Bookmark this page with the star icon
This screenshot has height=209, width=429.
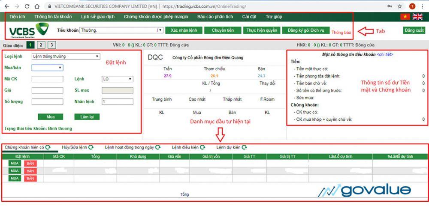click(400, 6)
